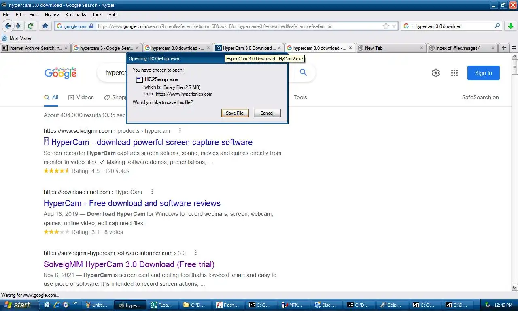Screen dimensions: 518x311
Task: Open the Bookmarks menu
Action: (75, 15)
